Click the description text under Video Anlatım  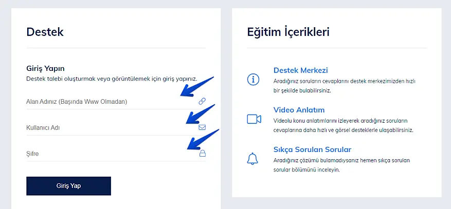pos(344,125)
